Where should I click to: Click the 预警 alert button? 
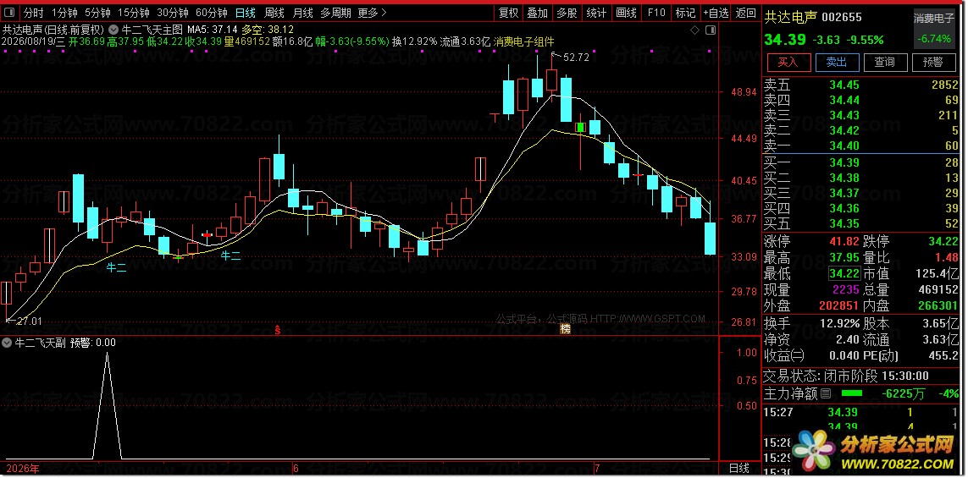point(932,62)
